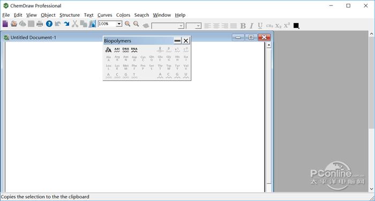Toggle underline text formatting
Image resolution: width=375 pixels, height=201 pixels.
coord(260,26)
